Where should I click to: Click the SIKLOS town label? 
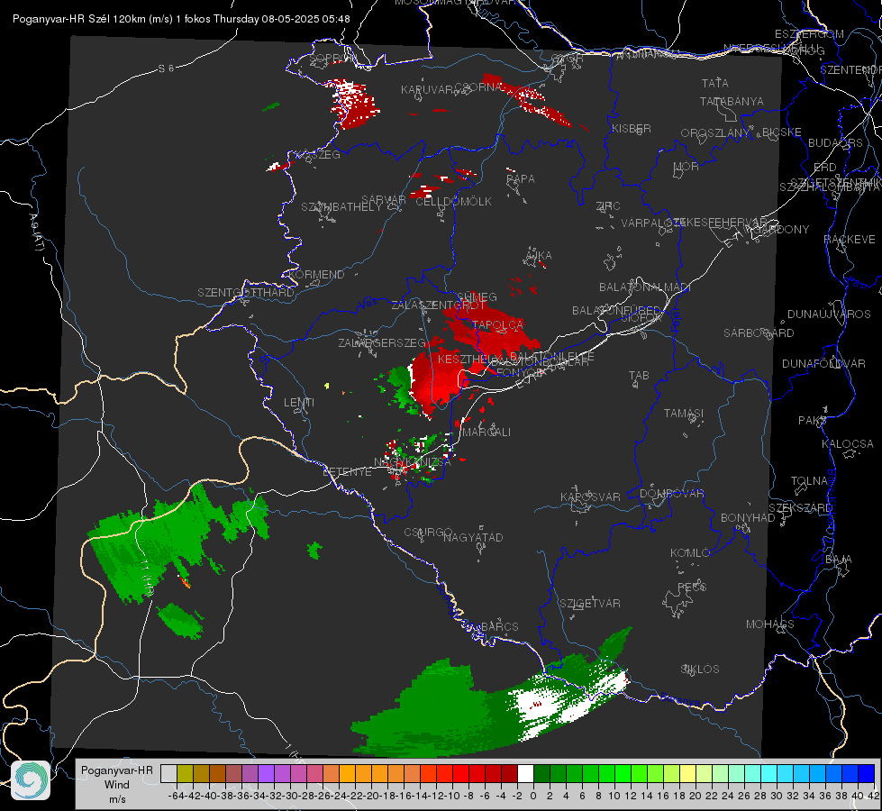pos(700,670)
